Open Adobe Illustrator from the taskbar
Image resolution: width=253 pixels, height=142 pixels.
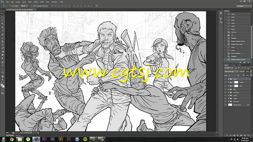[x=61, y=139]
